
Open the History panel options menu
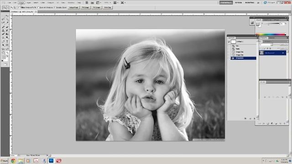tap(257, 38)
